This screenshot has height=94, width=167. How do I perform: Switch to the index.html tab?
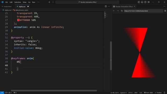7,7
